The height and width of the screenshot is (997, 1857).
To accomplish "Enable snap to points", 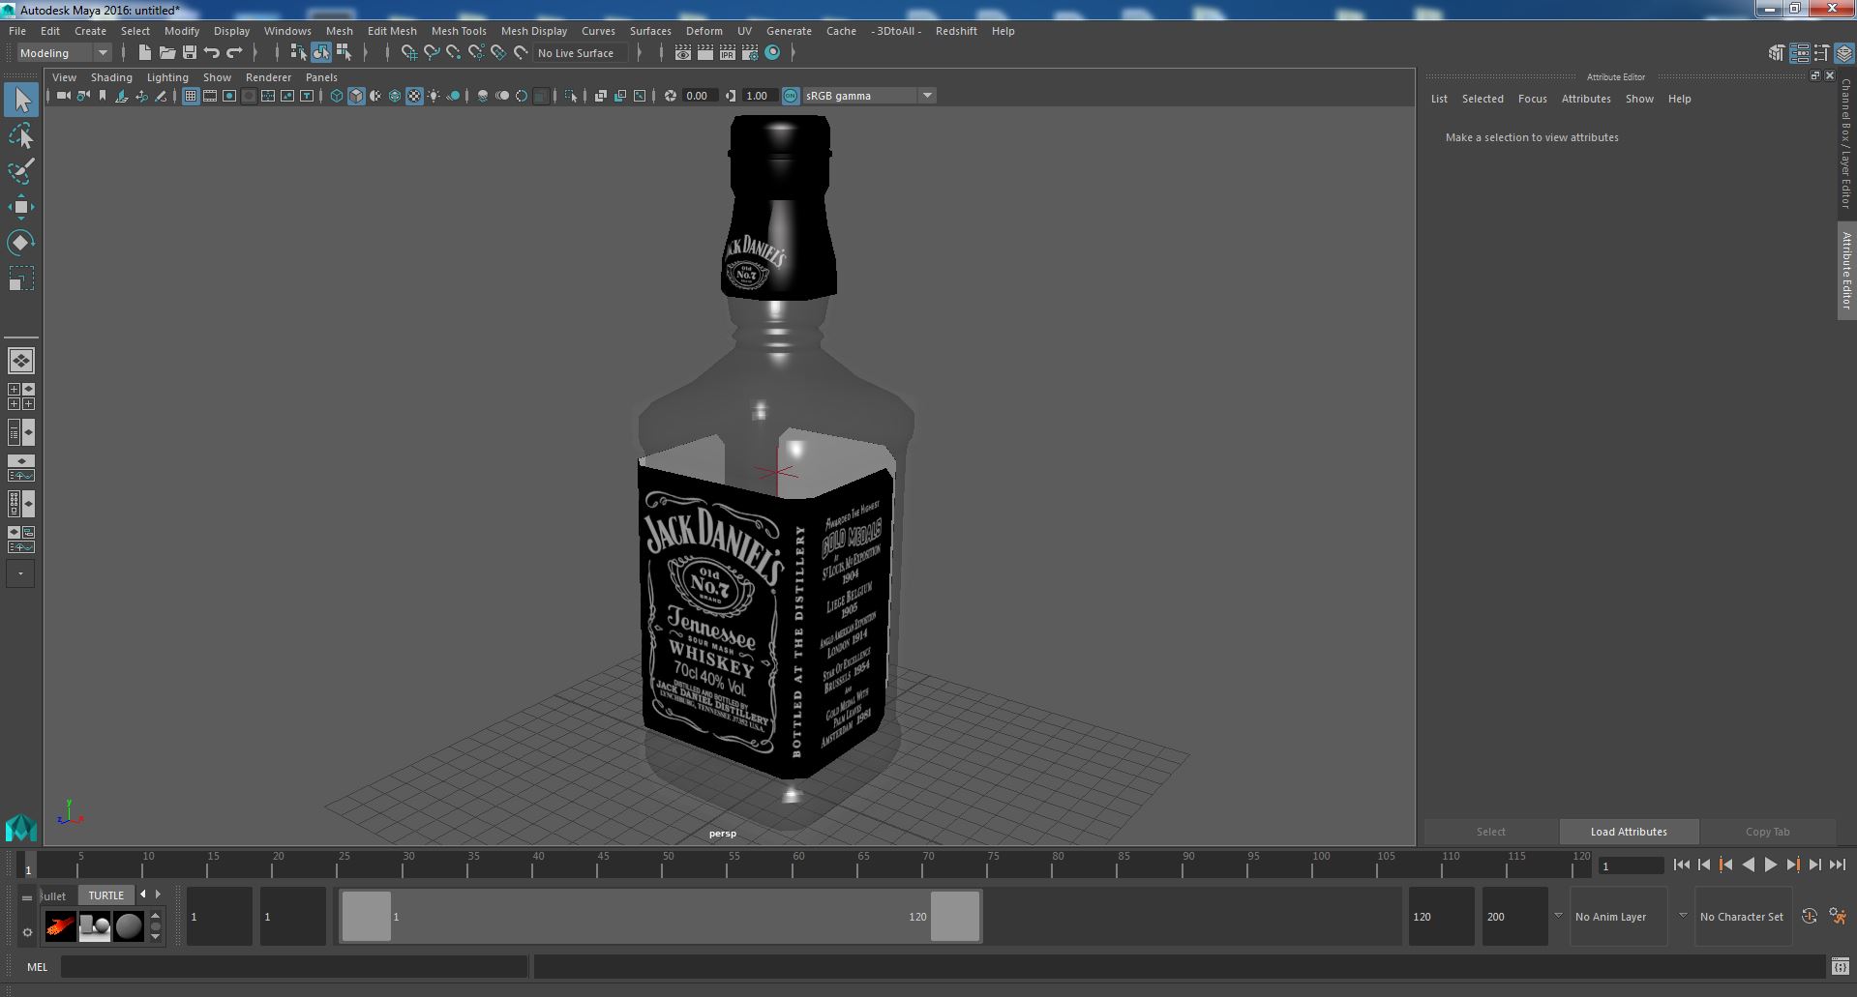I will [454, 52].
